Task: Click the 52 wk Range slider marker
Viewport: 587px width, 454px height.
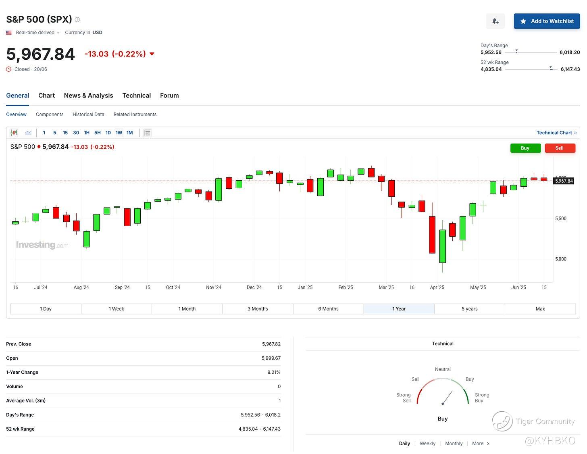Action: [x=551, y=68]
